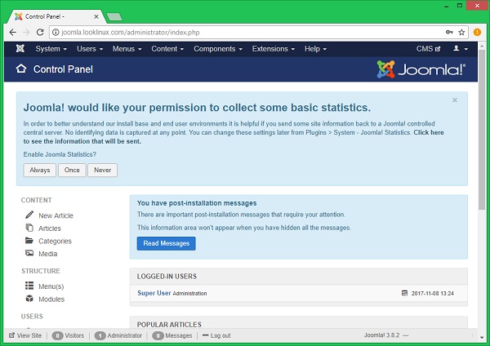Expand the Help dropdown
Viewport: 490px width, 346px height.
coord(315,49)
